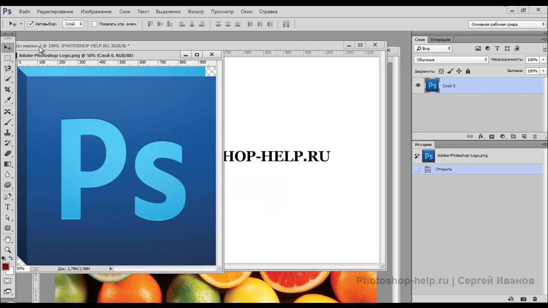Open the Слой auto-select dropdown
Image resolution: width=548 pixels, height=308 pixels.
point(73,24)
